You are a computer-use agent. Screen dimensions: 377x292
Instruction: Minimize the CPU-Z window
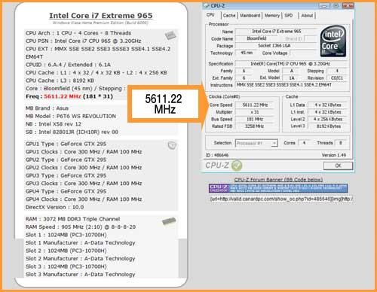click(x=324, y=6)
